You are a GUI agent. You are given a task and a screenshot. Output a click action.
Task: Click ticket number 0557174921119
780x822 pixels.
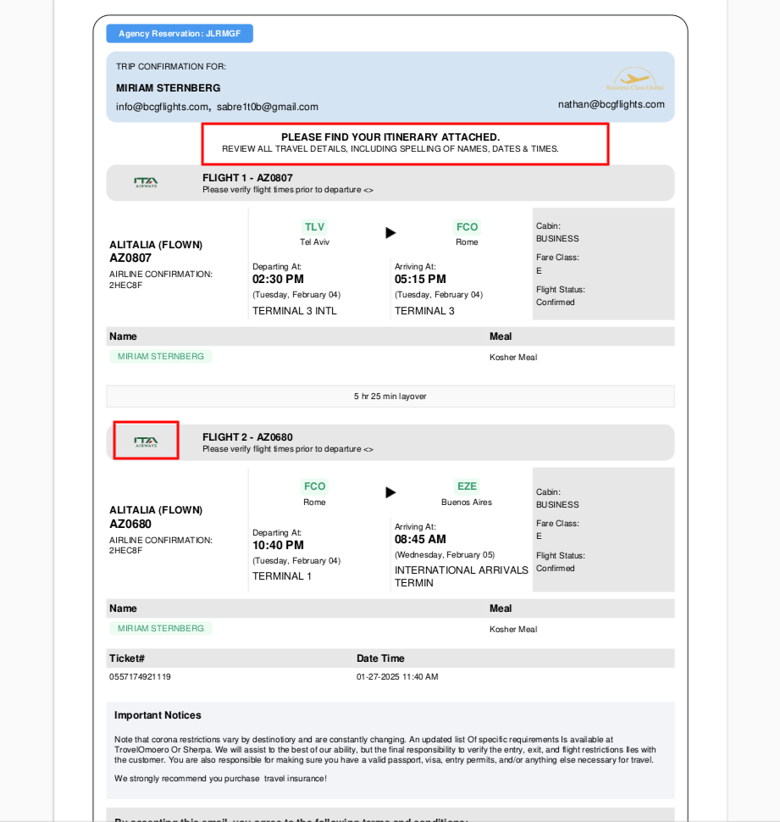pyautogui.click(x=140, y=677)
